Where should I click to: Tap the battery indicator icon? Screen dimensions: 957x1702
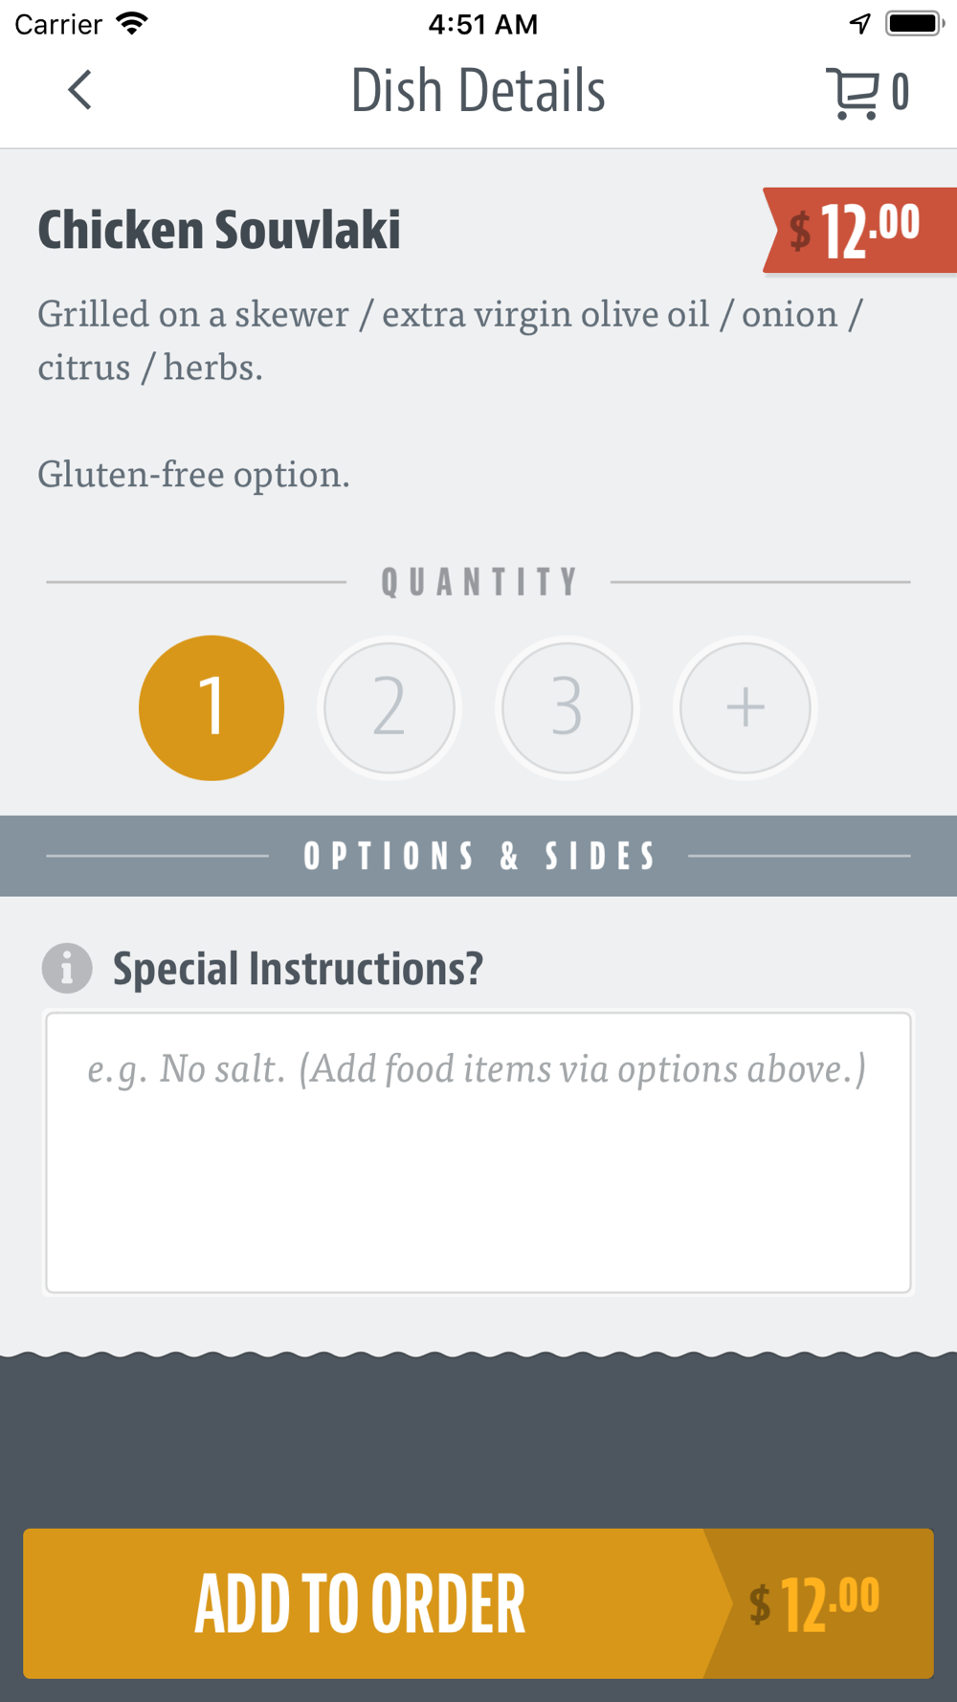pyautogui.click(x=915, y=23)
